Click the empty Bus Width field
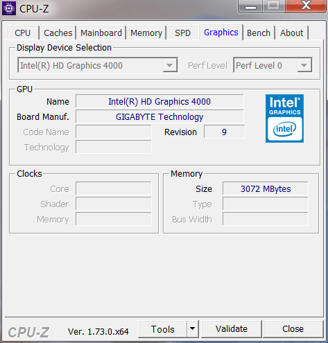 tap(266, 219)
